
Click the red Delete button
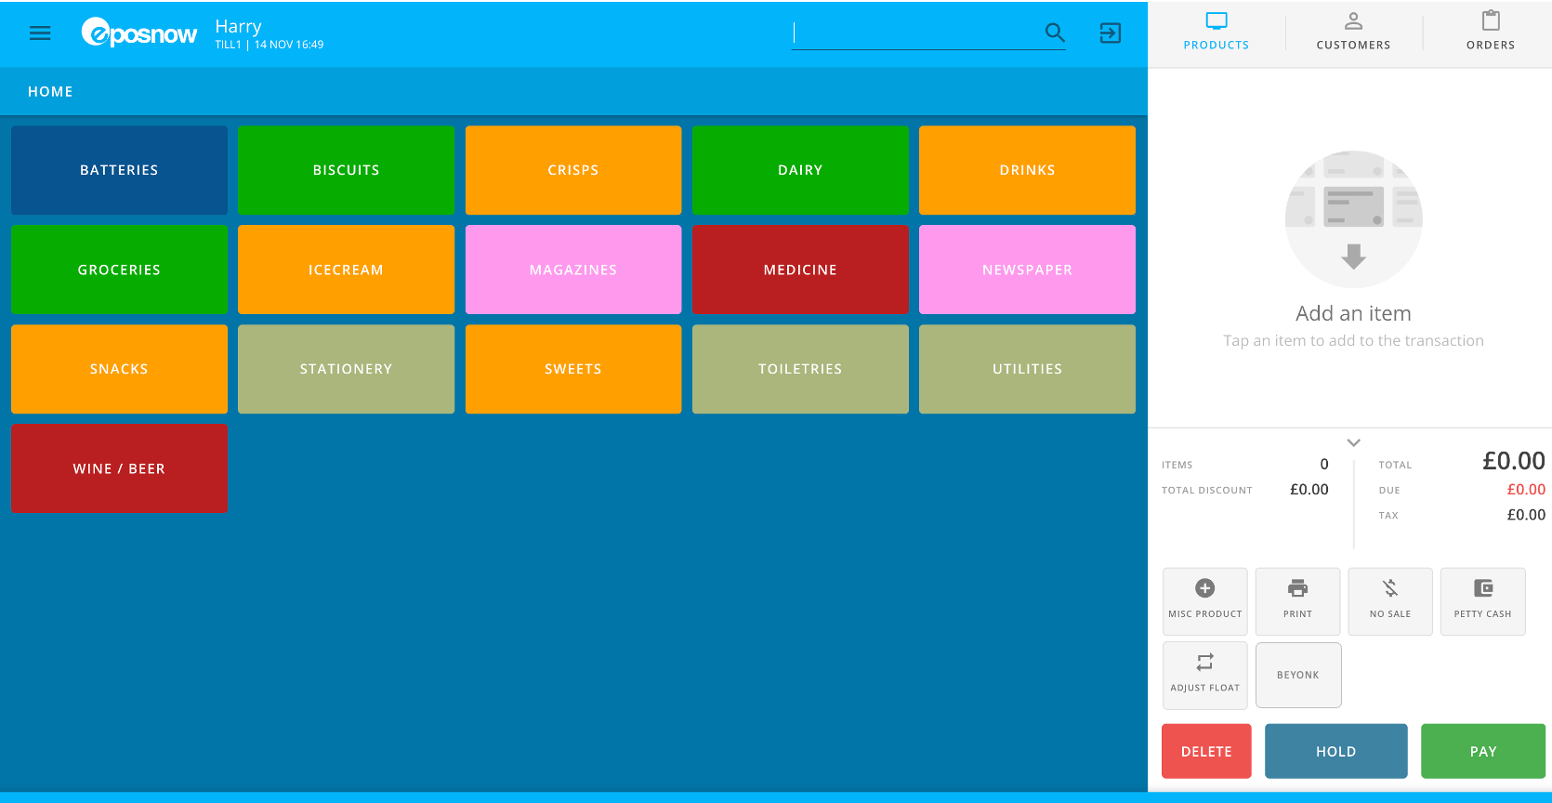(x=1206, y=751)
